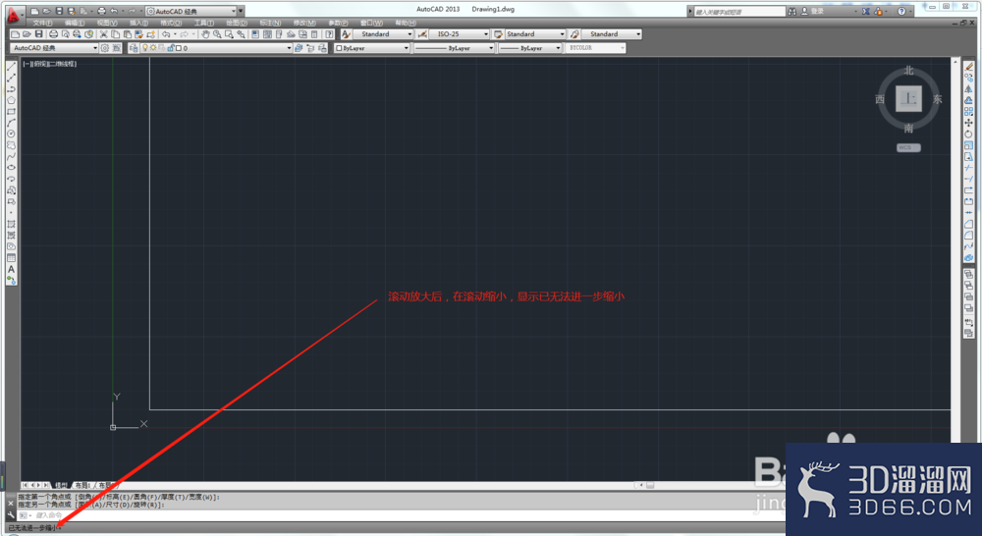
Task: Select the Rectangle draw tool
Action: click(11, 112)
